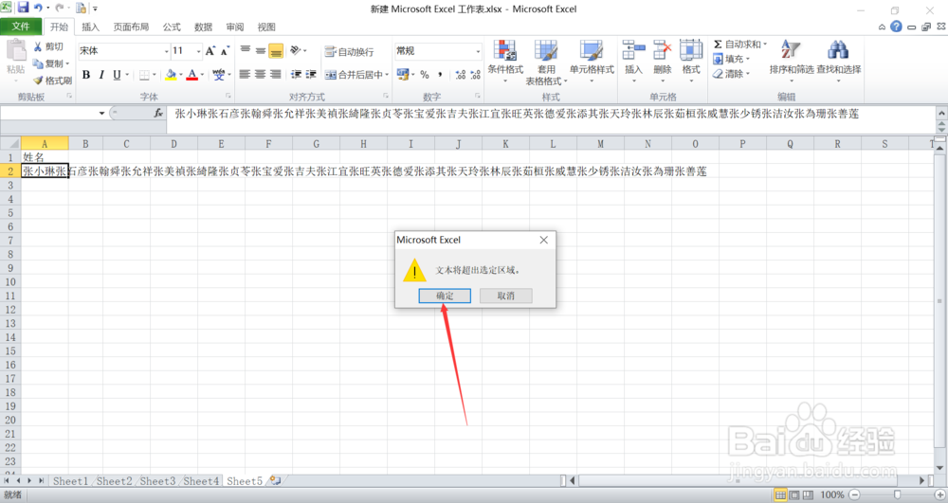Select column header D

(x=173, y=144)
